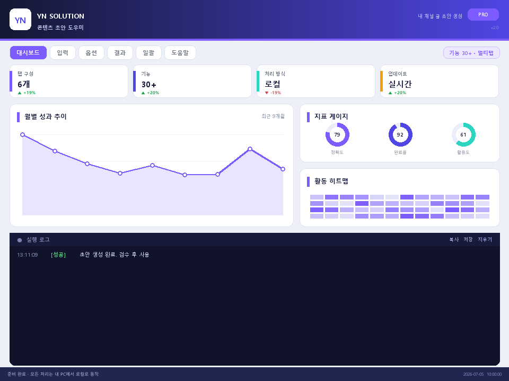Click the green up arrow under 6개
Screen dimensions: 509x381
[x=20, y=93]
